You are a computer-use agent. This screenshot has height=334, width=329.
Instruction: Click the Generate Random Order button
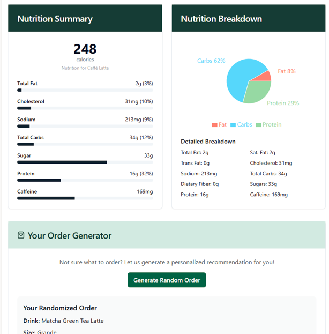tap(167, 280)
